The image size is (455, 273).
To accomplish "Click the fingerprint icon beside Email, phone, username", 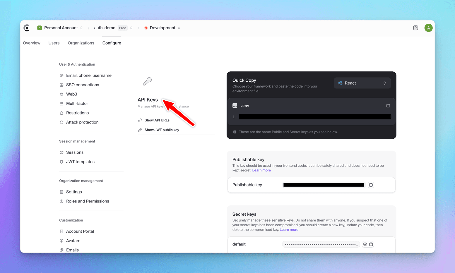I will [x=61, y=75].
